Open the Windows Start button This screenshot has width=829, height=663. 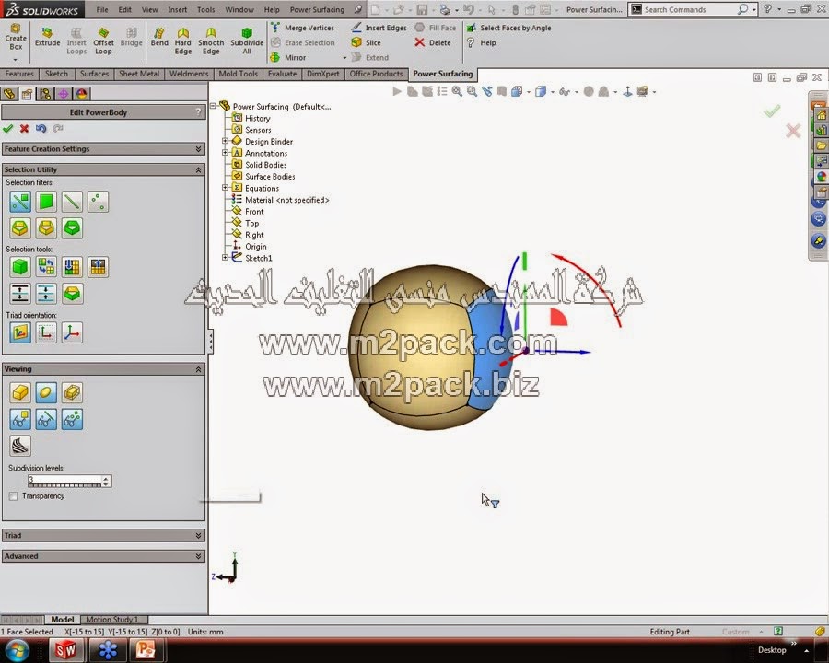(18, 650)
